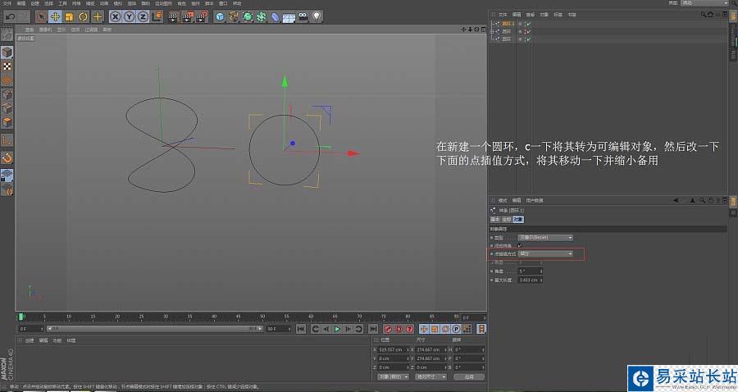Open the 帮助 Help menu in the menu bar
Screen dimensions: 738x392
point(237,3)
